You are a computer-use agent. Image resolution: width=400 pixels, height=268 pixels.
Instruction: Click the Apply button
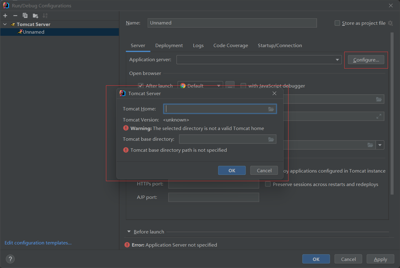[380, 259]
